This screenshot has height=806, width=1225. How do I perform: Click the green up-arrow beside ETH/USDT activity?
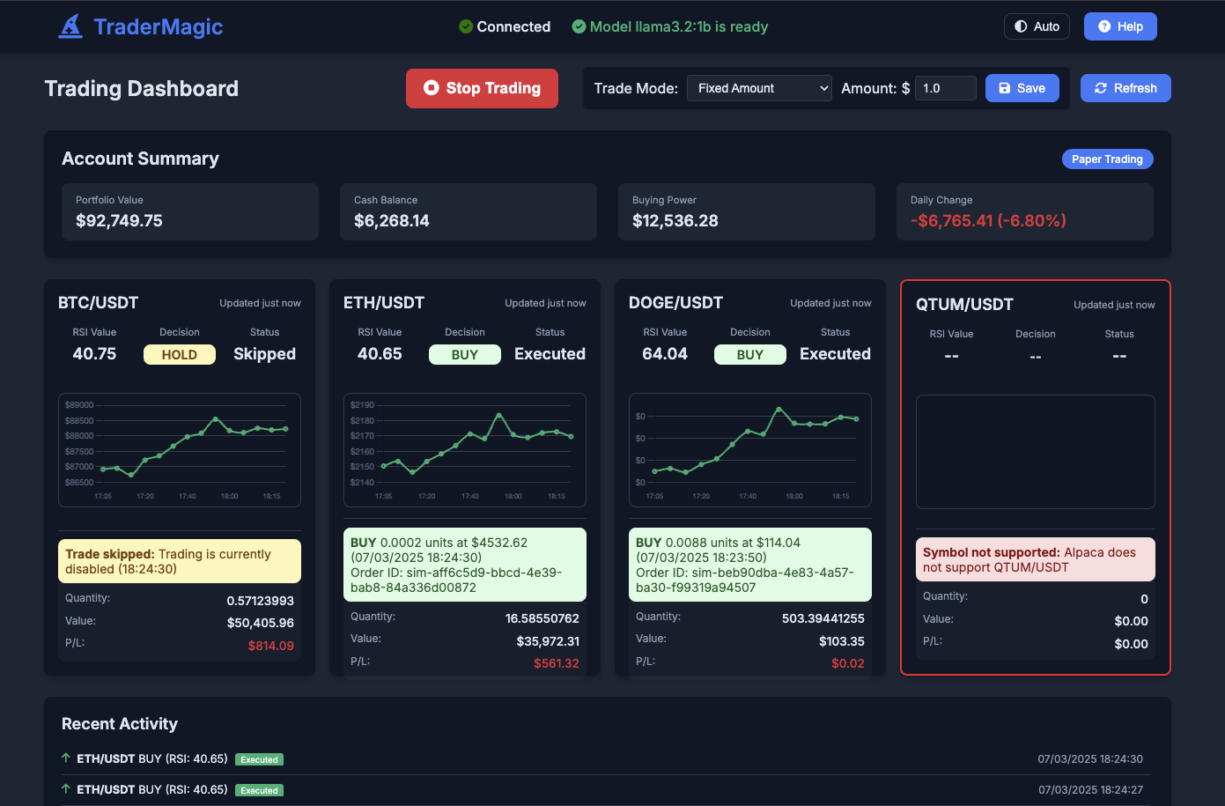[64, 758]
